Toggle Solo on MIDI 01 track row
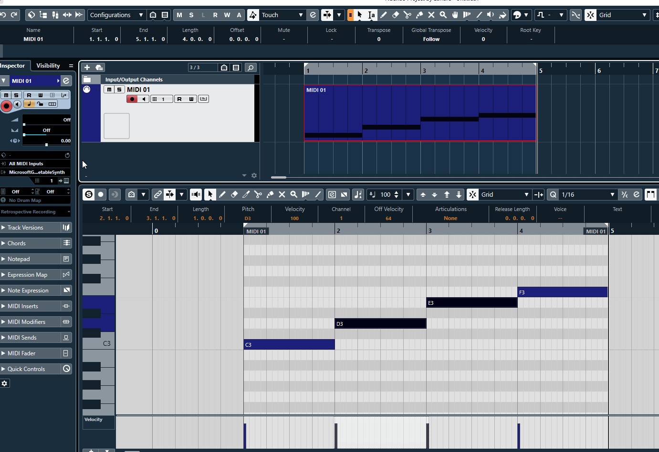Viewport: 659px width, 452px height. [119, 90]
